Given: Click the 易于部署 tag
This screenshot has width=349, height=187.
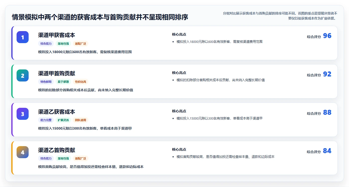Looking at the screenshot, I should click(x=63, y=82).
